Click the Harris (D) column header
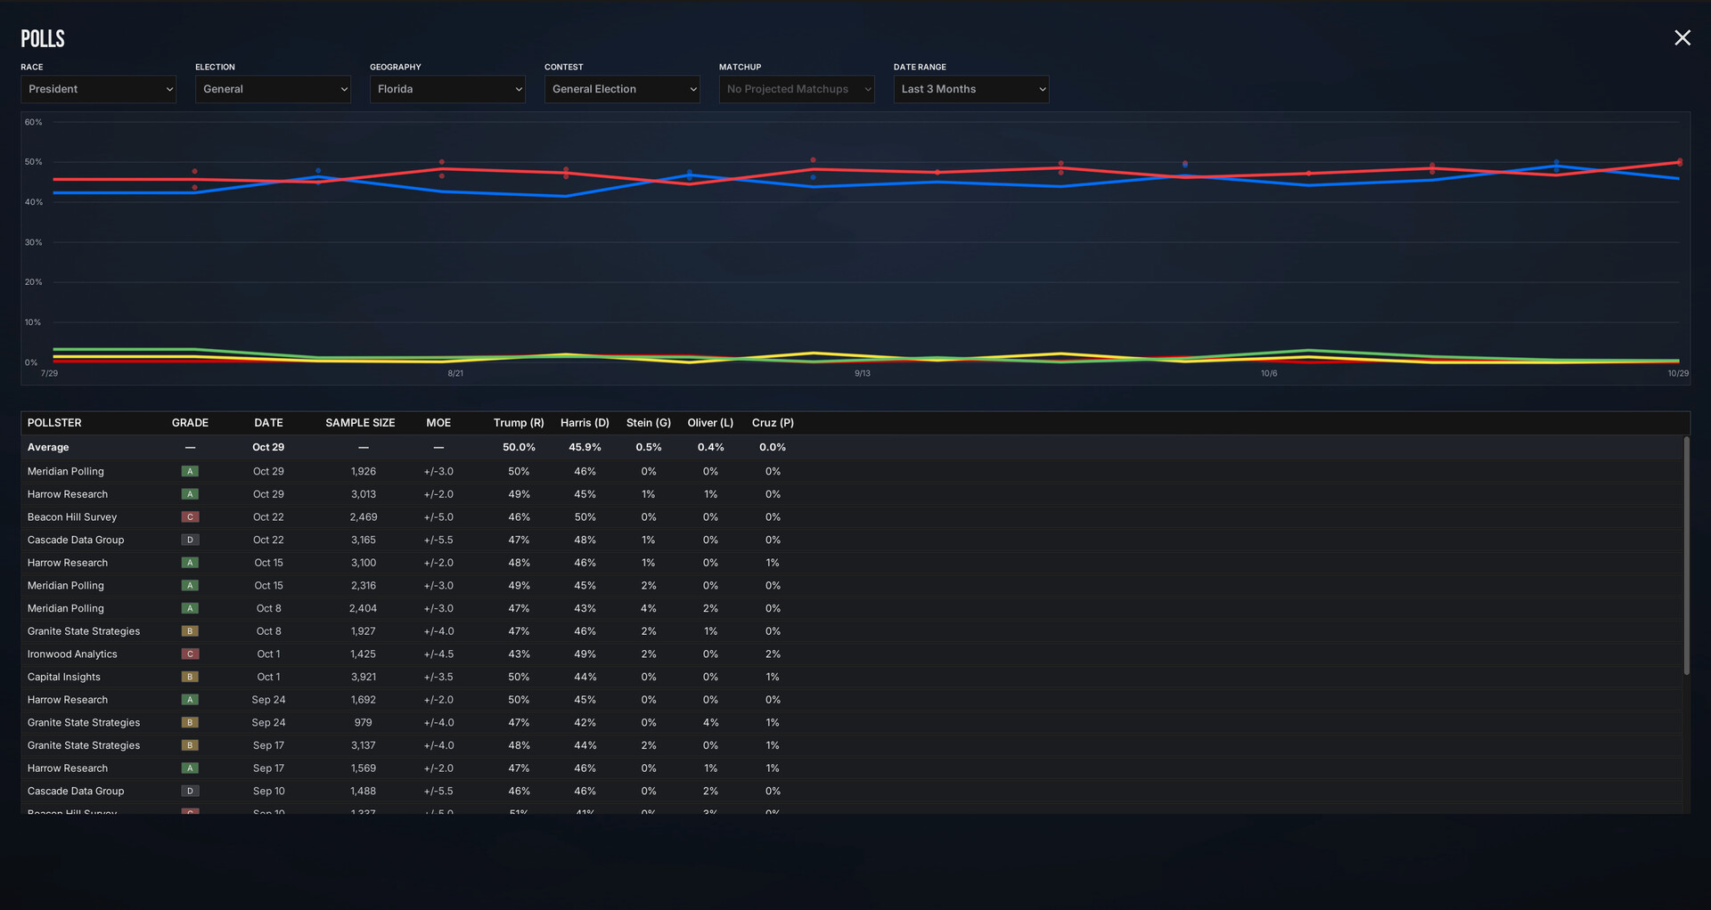 coord(585,423)
